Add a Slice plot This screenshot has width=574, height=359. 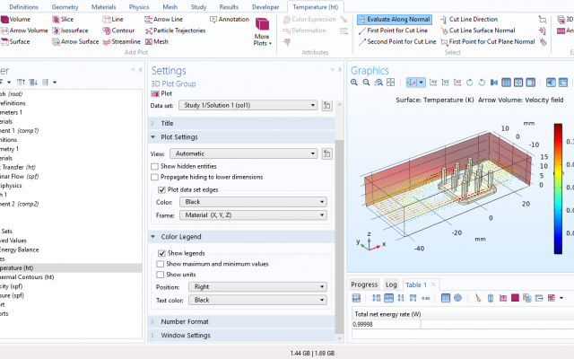[x=63, y=20]
